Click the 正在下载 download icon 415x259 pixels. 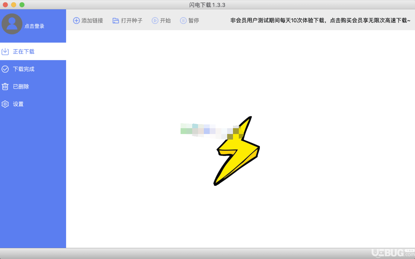5,52
